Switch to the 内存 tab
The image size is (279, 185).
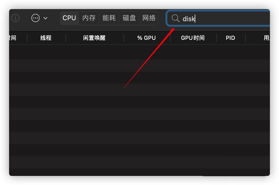coord(89,18)
